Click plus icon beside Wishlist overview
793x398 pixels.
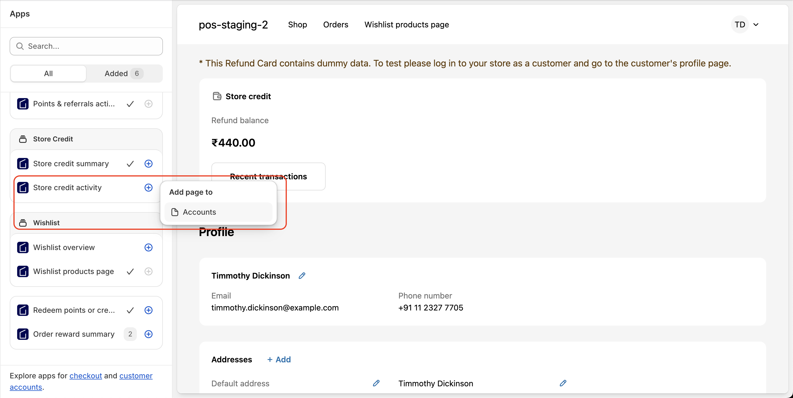[148, 247]
